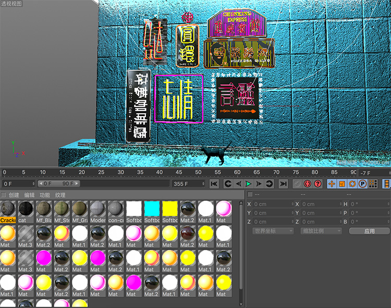Go to the previous keyframe
391x308 pixels.
[228, 184]
